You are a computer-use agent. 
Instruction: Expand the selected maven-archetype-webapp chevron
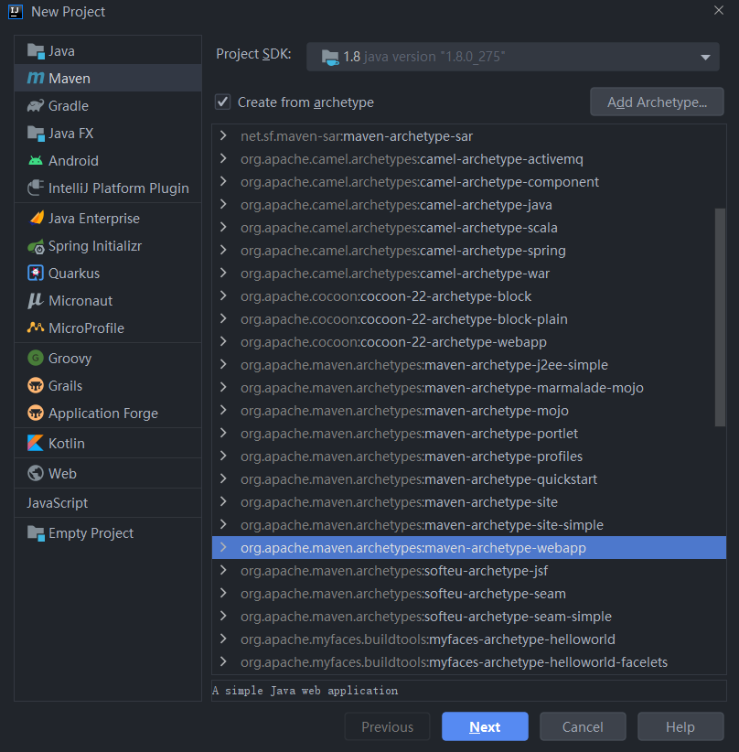click(x=223, y=547)
